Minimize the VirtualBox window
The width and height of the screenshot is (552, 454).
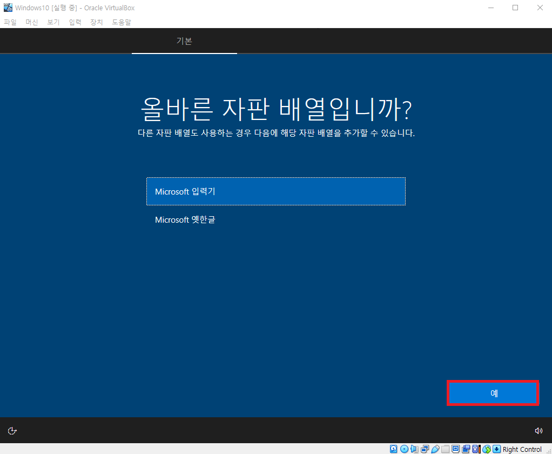point(491,8)
